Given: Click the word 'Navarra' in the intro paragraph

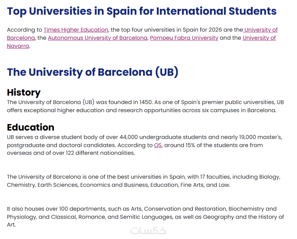Looking at the screenshot, I should tap(18, 46).
